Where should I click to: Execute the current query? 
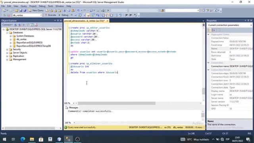point(50,15)
